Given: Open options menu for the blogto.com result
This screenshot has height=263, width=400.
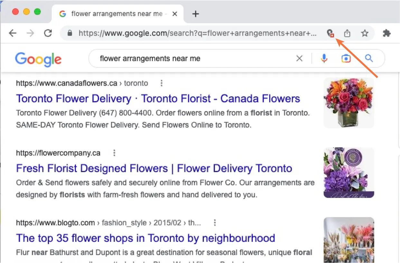Looking at the screenshot, I should (x=215, y=222).
